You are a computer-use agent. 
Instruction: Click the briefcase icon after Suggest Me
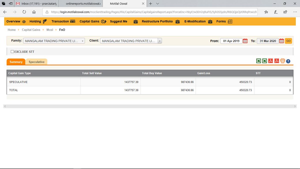point(136,22)
